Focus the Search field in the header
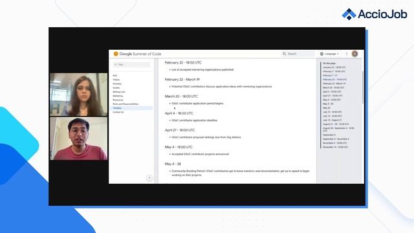The height and width of the screenshot is (233, 414). point(298,54)
